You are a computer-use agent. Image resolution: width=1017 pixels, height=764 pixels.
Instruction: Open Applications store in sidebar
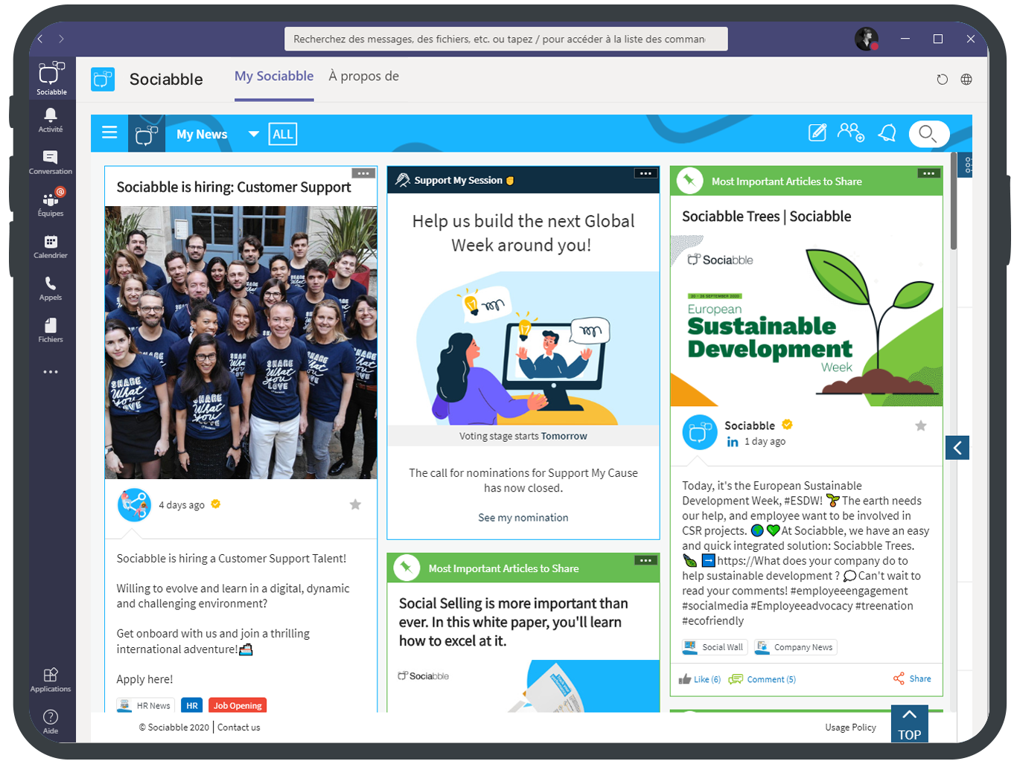(51, 679)
